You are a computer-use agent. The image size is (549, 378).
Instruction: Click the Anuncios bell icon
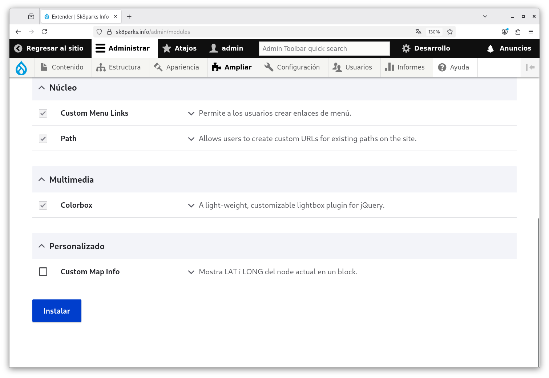pos(490,48)
